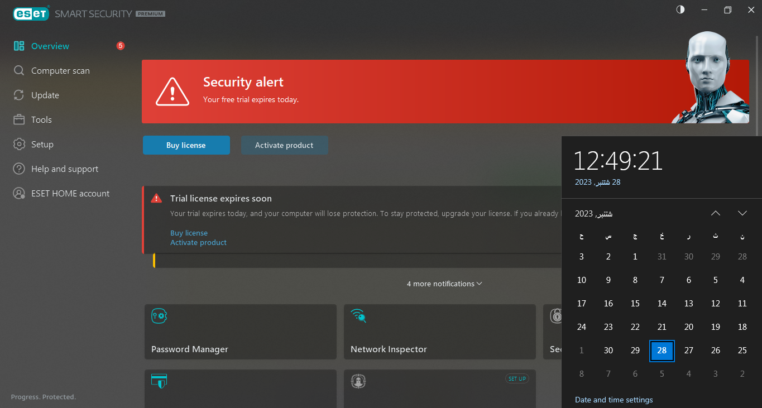Open the Network Inspector tile
Image resolution: width=762 pixels, height=408 pixels.
click(x=440, y=332)
